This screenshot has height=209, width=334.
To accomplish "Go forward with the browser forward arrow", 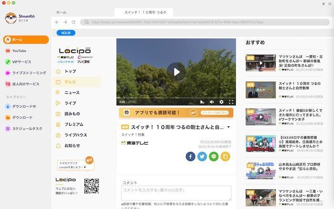I will coord(65,22).
